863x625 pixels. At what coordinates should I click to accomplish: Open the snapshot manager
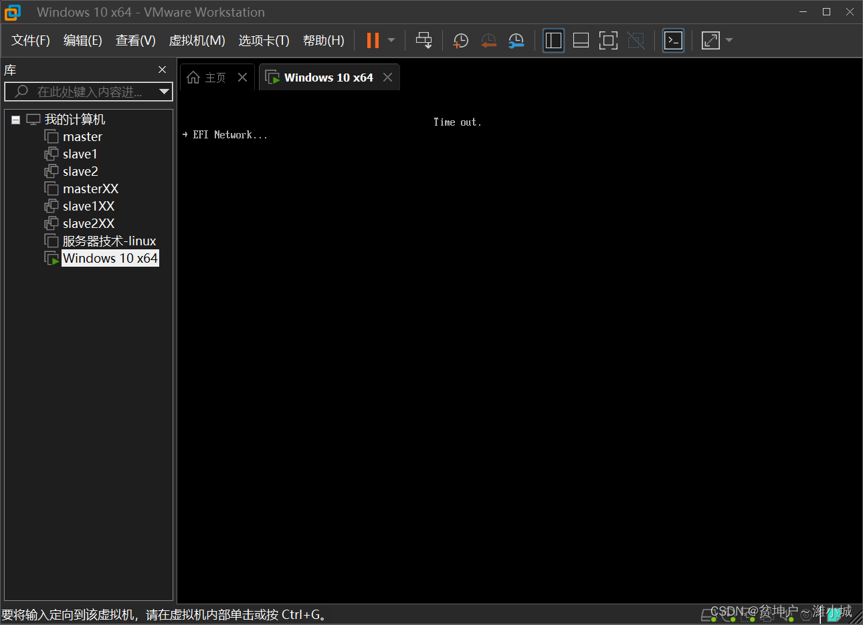[516, 41]
